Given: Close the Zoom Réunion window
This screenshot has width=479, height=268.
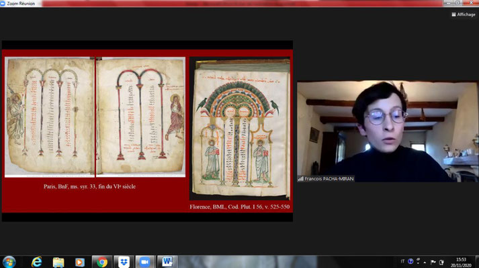Looking at the screenshot, I should [470, 3].
